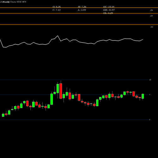Click the '21' axis label
This screenshot has height=158, width=158.
(x=151, y=16)
